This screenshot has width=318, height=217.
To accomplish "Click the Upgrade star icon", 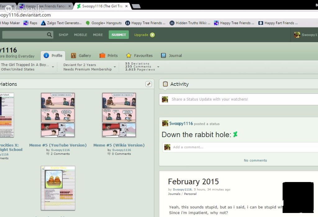I will click(152, 35).
